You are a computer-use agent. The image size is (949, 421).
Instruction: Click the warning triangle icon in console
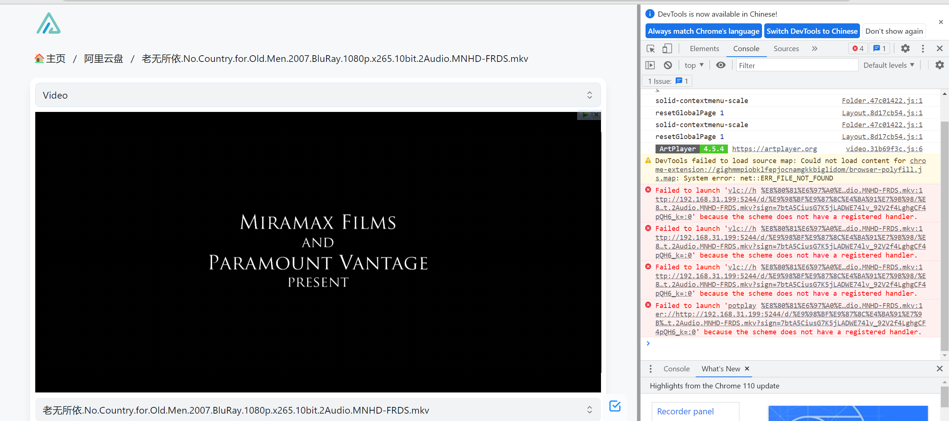648,160
